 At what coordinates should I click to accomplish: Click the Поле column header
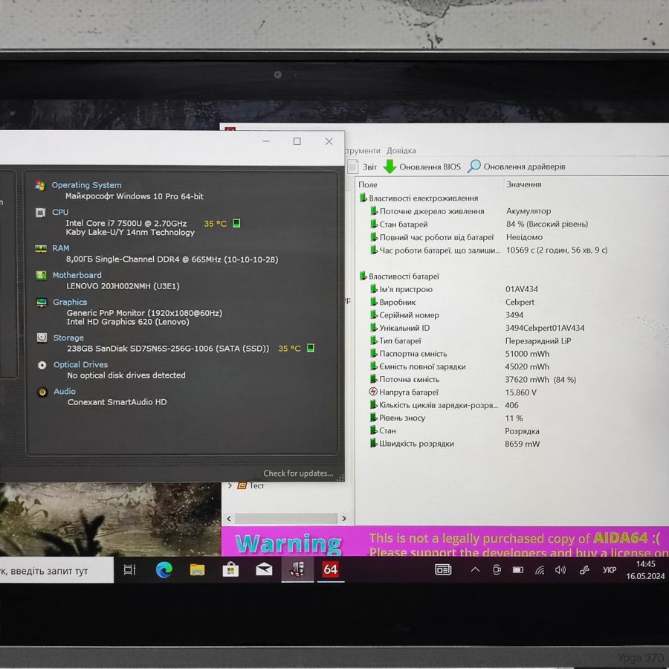pyautogui.click(x=368, y=185)
